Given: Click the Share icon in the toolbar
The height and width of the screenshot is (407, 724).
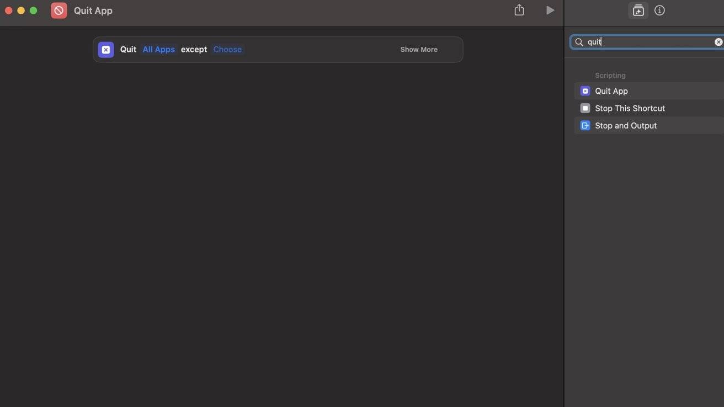Looking at the screenshot, I should (x=519, y=10).
